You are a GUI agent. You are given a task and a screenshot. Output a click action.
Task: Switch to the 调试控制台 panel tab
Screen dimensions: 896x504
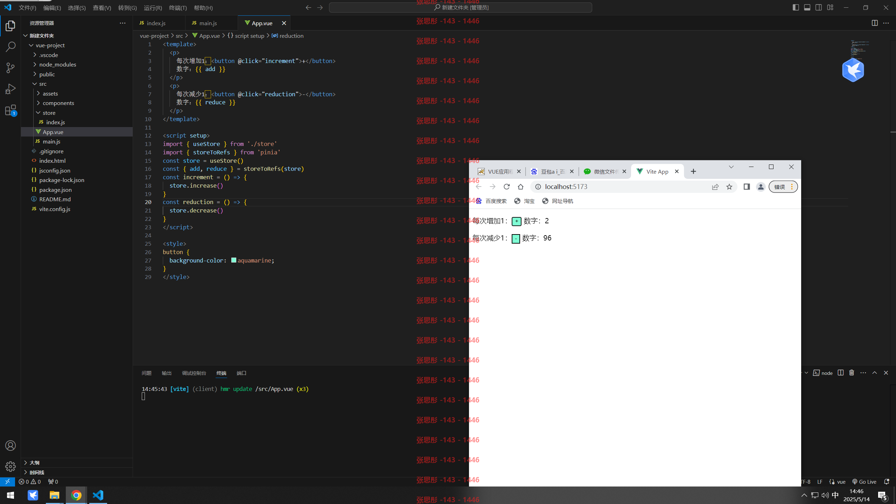(194, 373)
